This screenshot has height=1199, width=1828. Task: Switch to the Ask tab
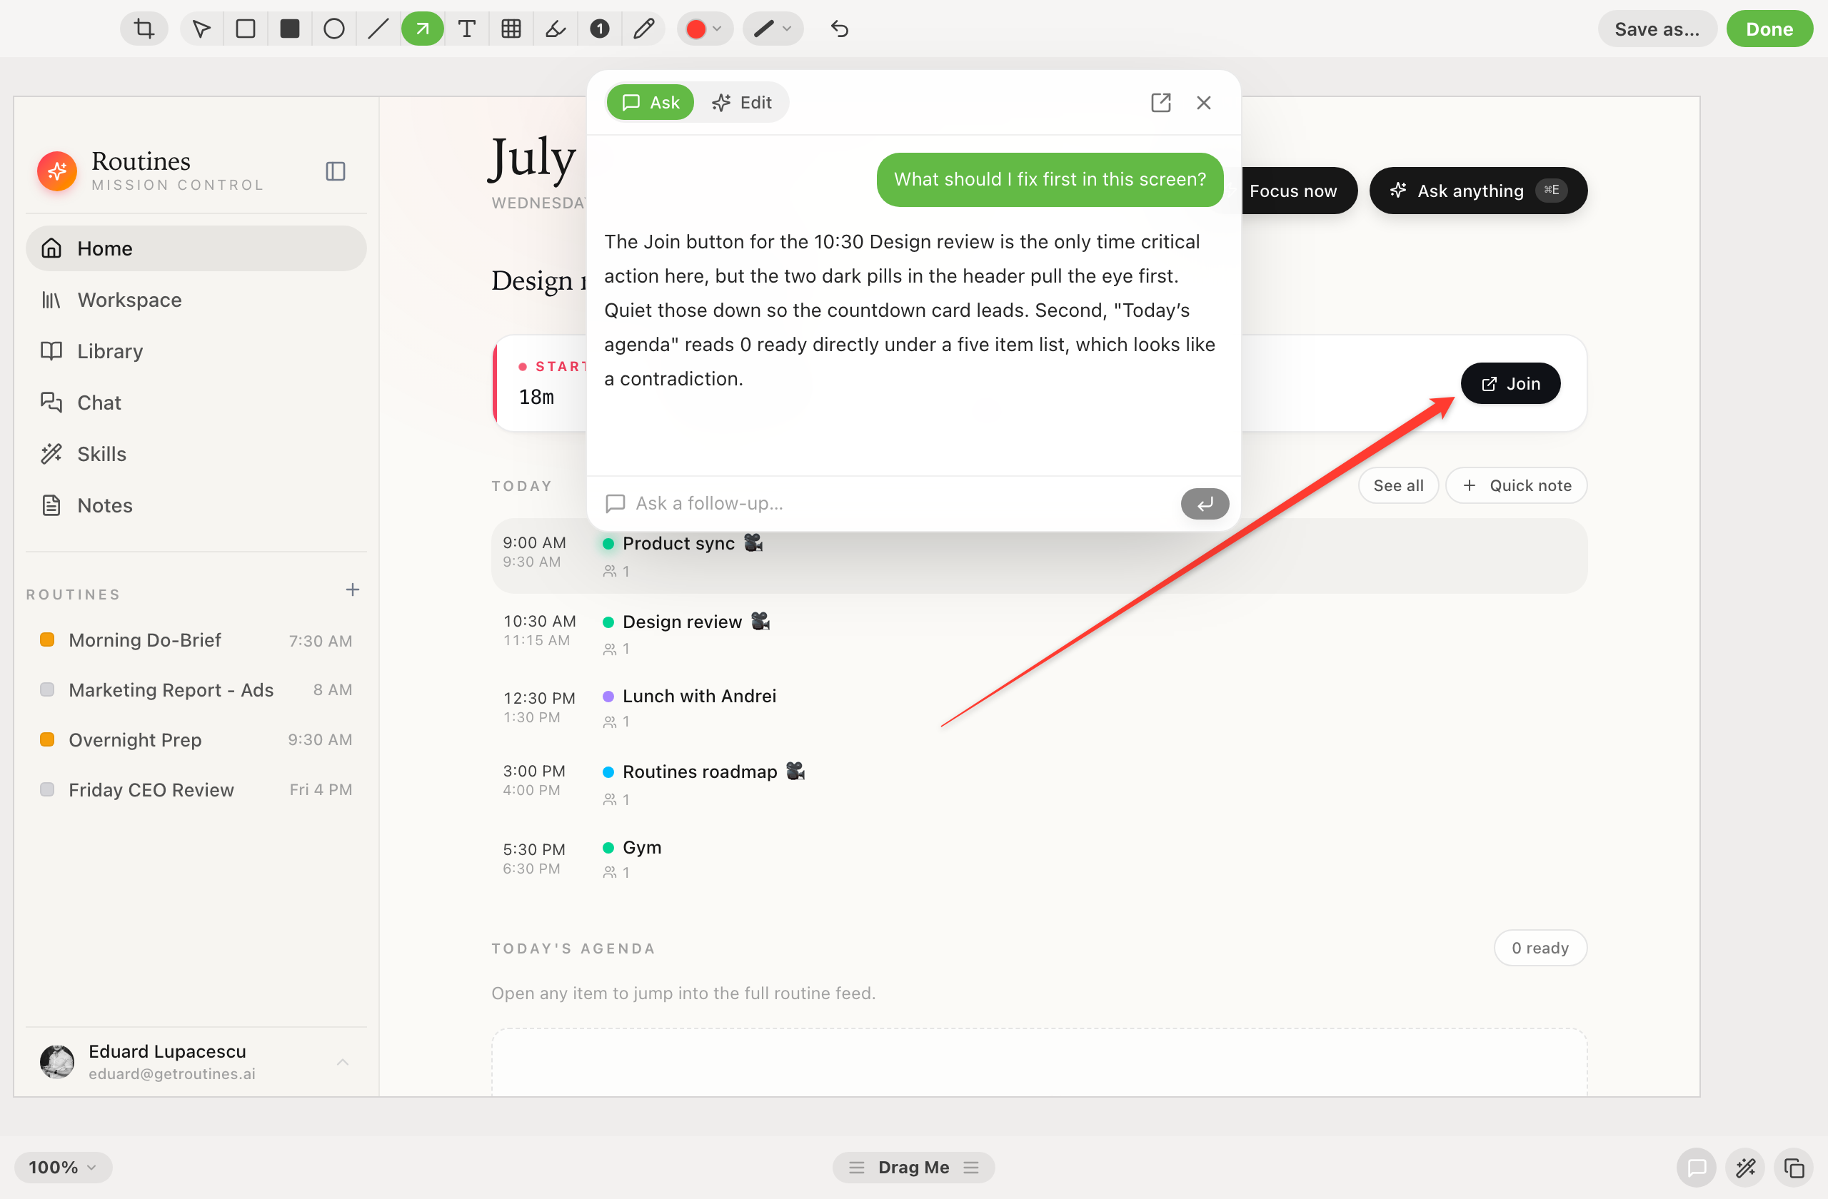[651, 103]
